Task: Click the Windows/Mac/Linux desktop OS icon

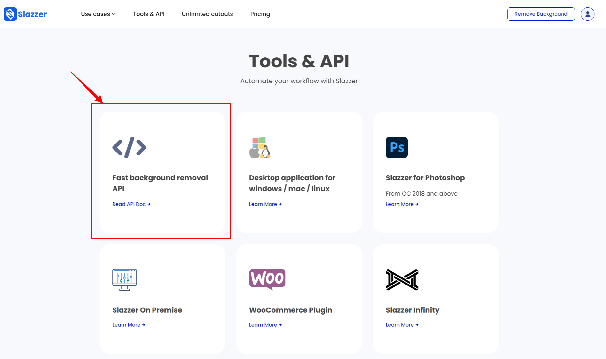Action: 260,148
